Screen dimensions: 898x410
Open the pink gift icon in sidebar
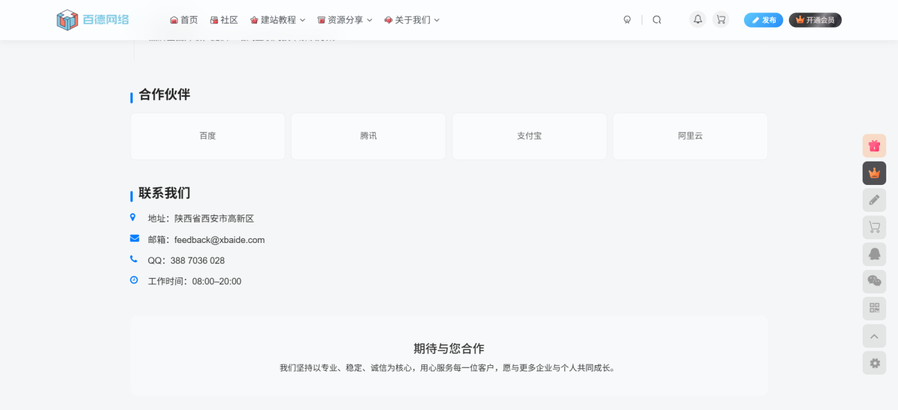pos(874,146)
